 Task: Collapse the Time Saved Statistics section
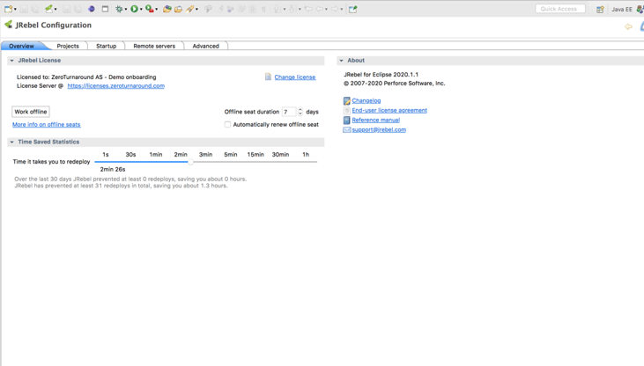(x=12, y=142)
